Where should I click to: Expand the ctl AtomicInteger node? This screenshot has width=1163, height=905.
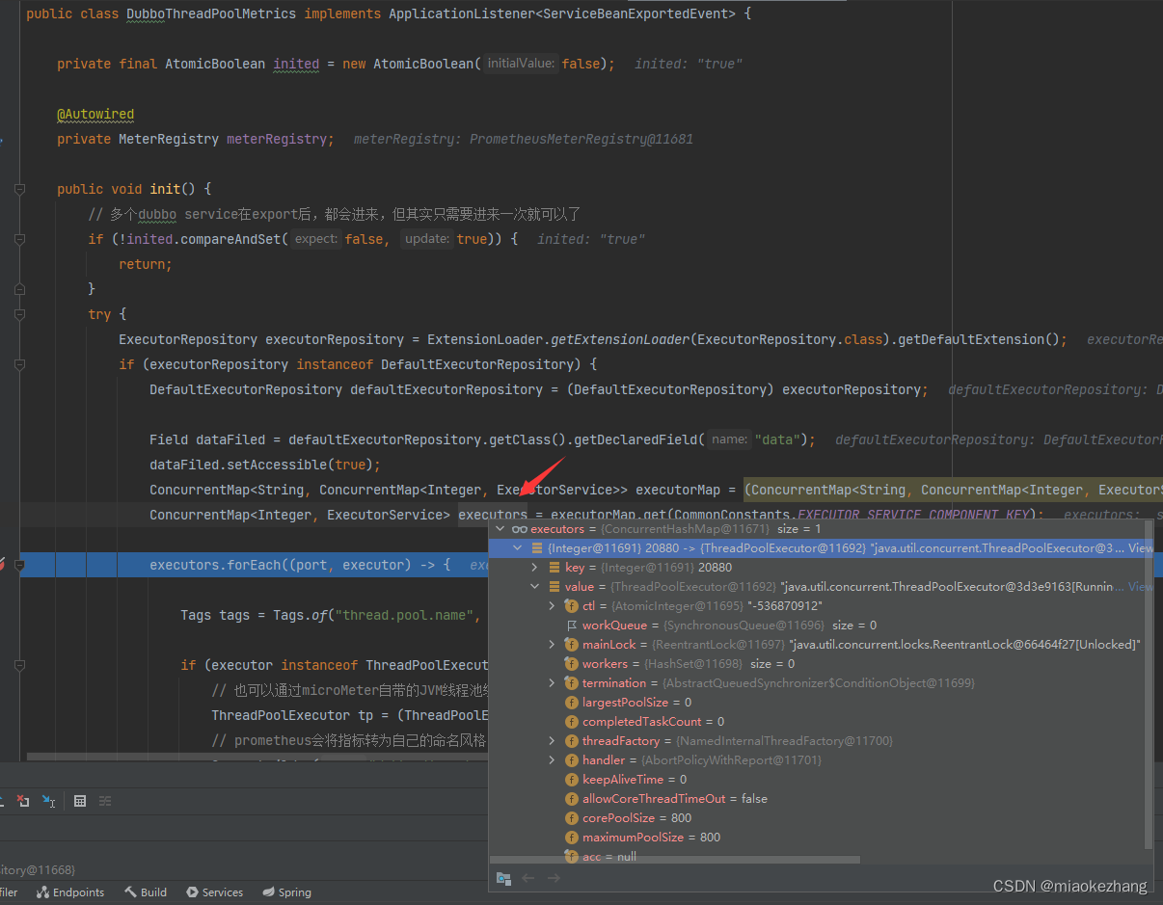pyautogui.click(x=553, y=606)
